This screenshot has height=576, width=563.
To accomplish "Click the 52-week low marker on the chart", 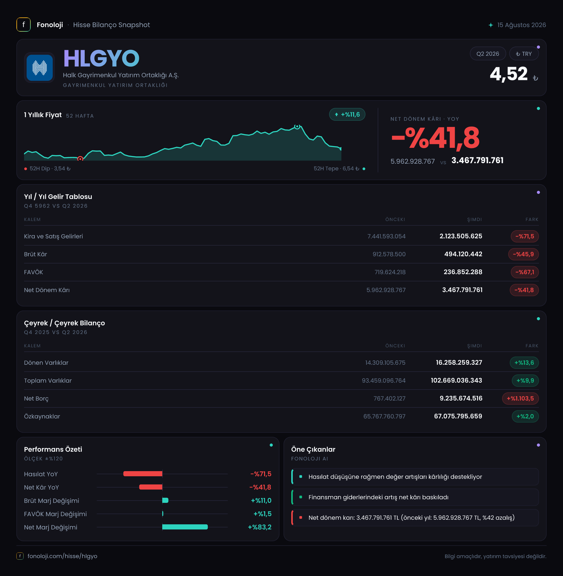I will point(80,159).
